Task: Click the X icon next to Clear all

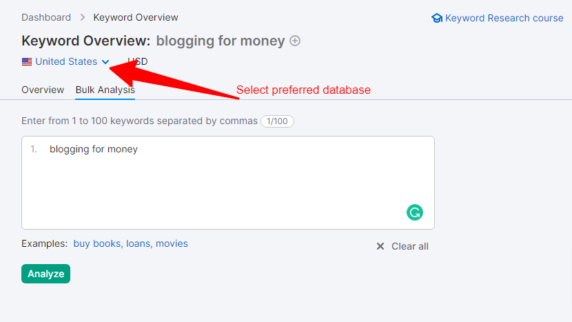Action: coord(380,246)
